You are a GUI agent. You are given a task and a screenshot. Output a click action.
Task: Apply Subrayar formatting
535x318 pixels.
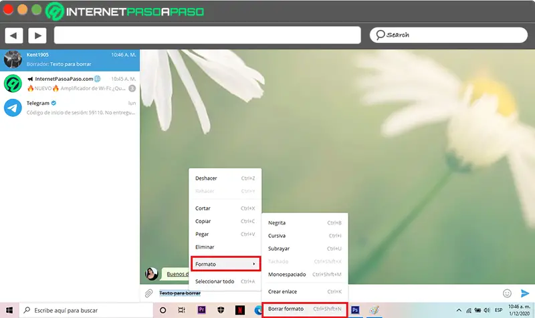point(305,249)
